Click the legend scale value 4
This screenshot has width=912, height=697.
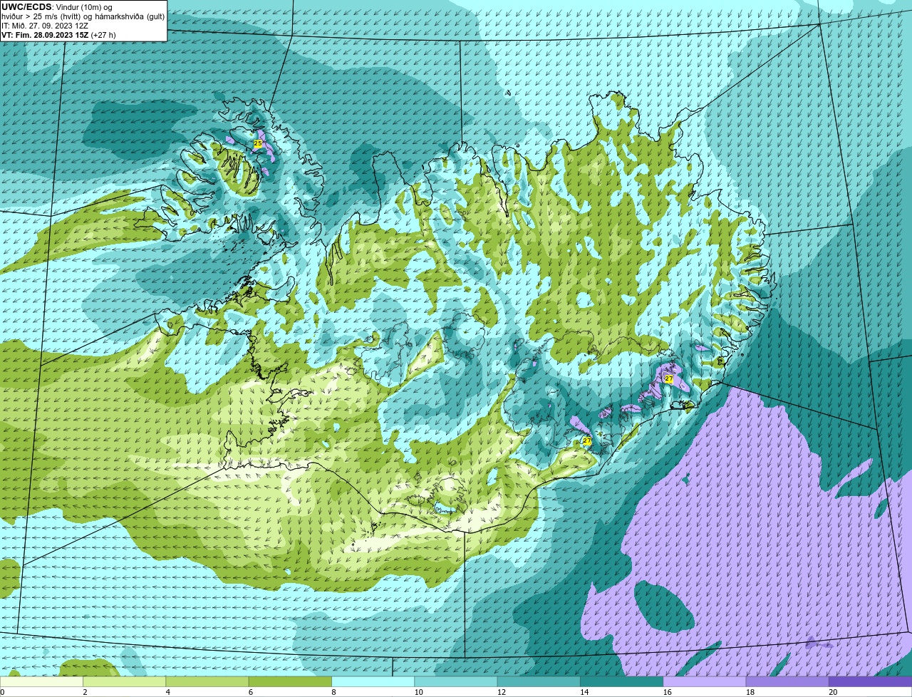168,692
